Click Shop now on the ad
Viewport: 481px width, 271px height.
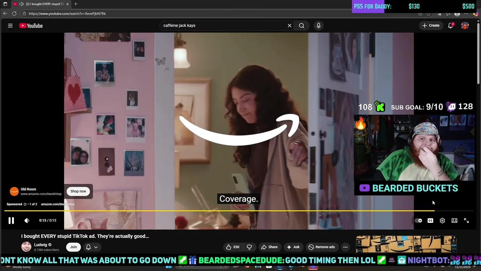coord(78,191)
